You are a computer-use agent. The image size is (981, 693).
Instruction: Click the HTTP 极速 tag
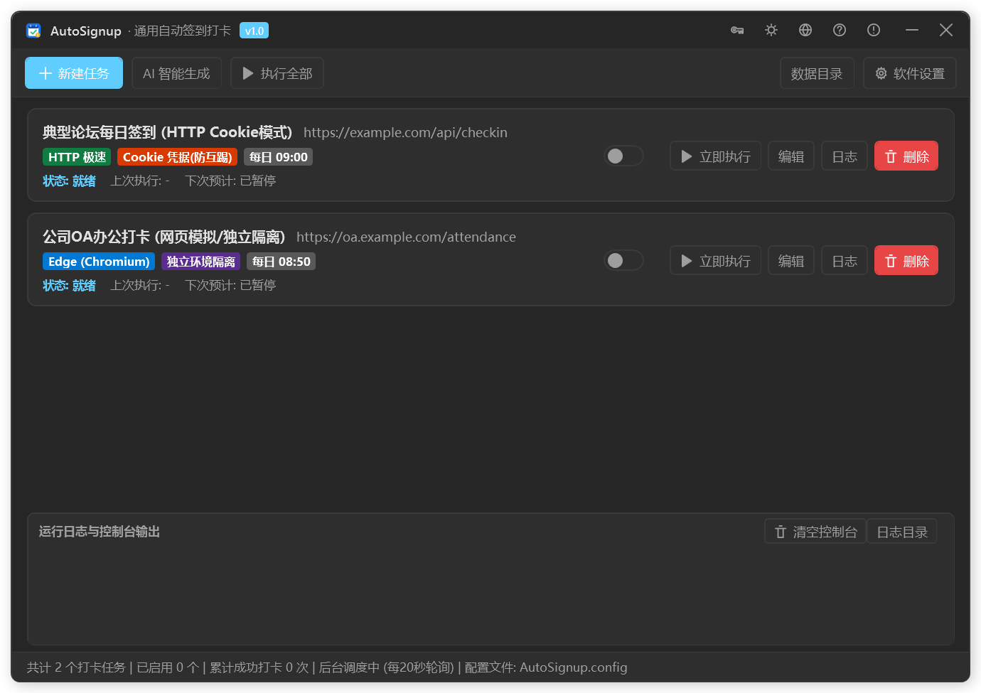point(77,157)
